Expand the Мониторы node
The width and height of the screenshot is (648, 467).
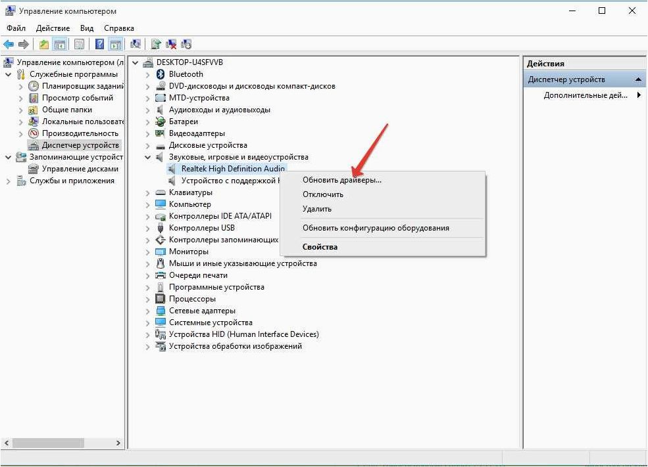tap(147, 252)
